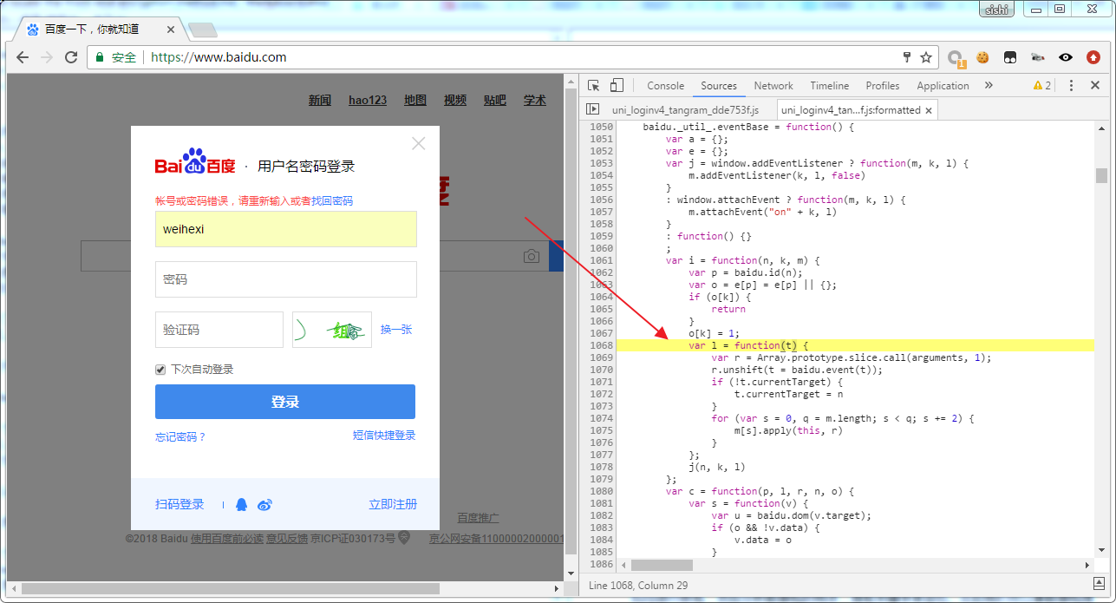
Task: Activate the inspect element picker in DevTools
Action: pos(594,86)
